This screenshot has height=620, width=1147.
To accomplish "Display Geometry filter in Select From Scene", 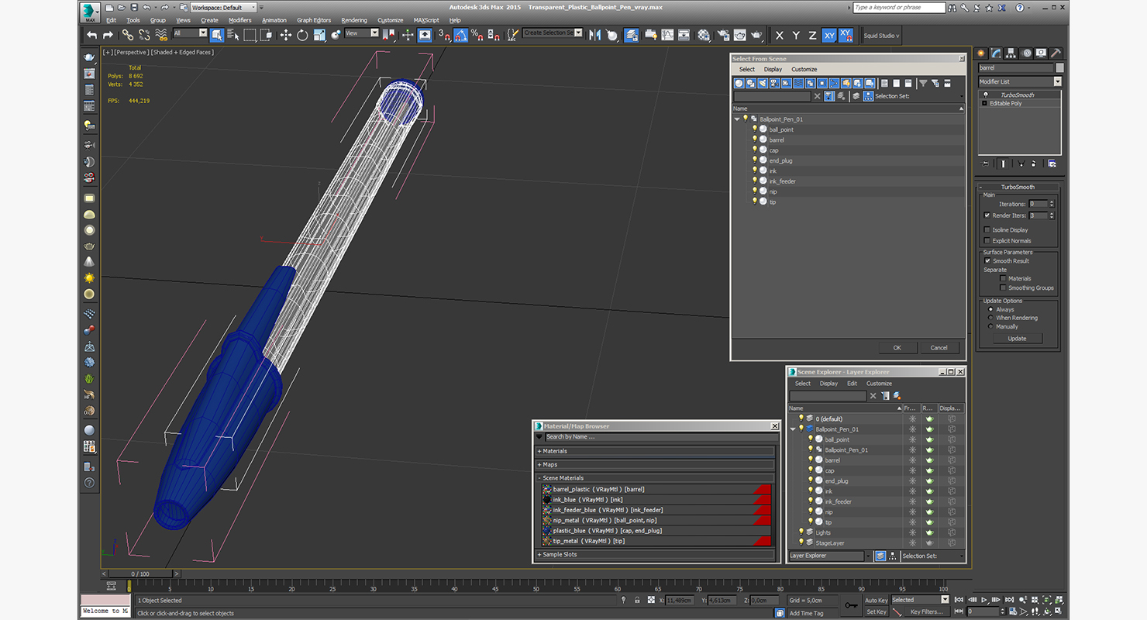I will pos(739,83).
